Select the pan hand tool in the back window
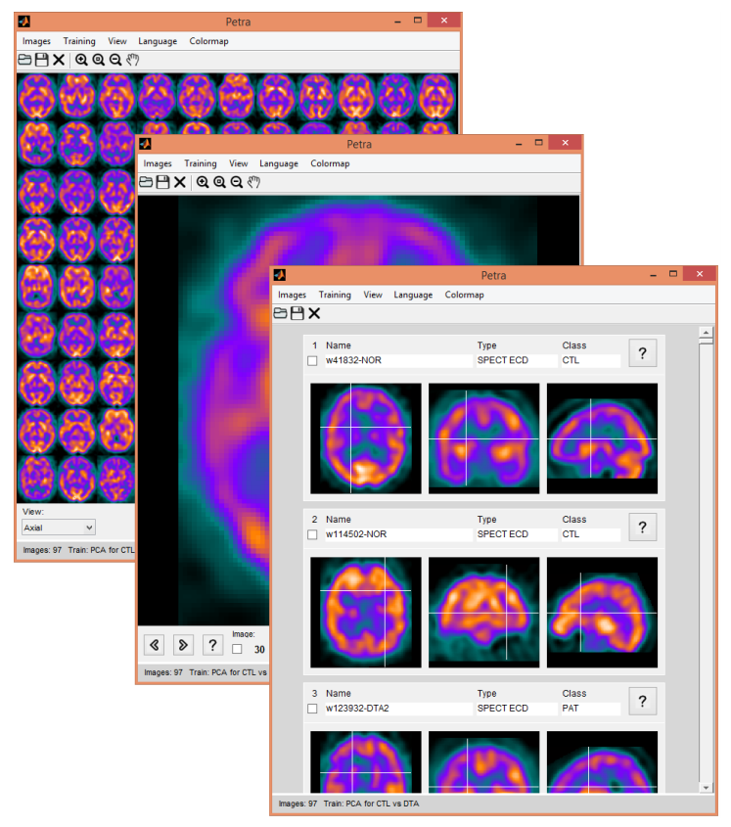This screenshot has height=827, width=731. point(132,60)
